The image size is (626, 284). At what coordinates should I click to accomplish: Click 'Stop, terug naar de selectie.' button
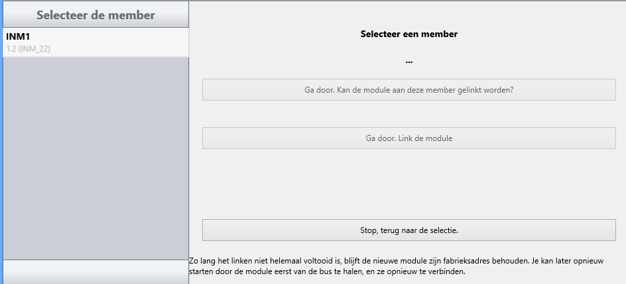[x=408, y=230]
